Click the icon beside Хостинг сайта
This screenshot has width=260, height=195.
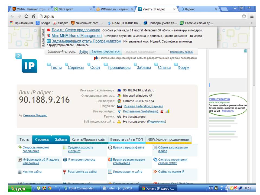[x=19, y=172]
